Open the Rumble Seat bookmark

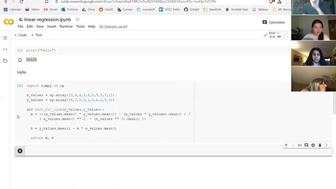click(x=237, y=9)
